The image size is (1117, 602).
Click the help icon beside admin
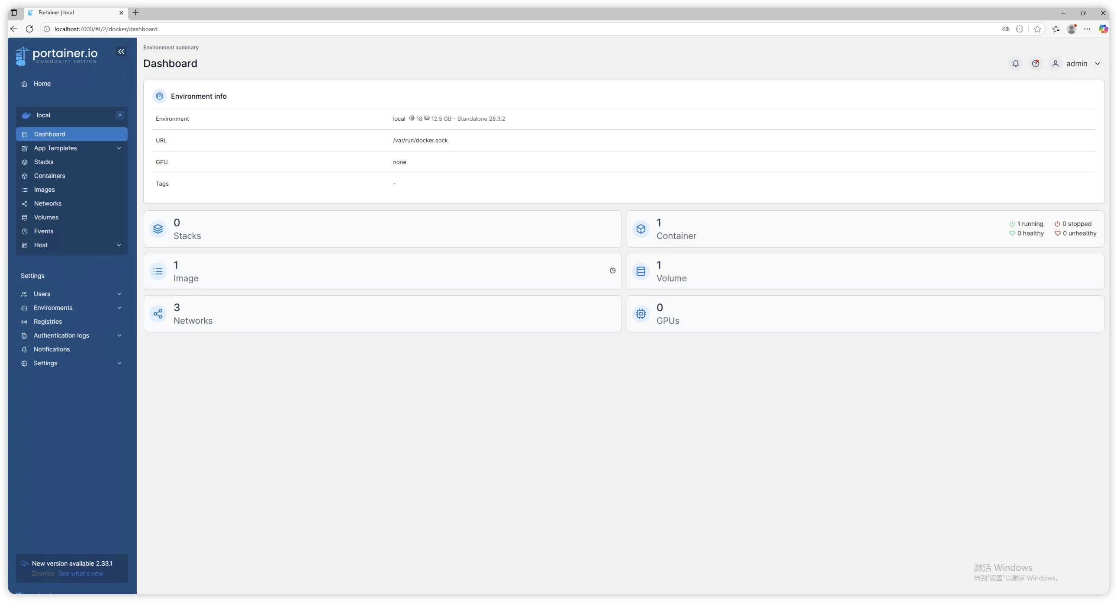pos(1036,64)
